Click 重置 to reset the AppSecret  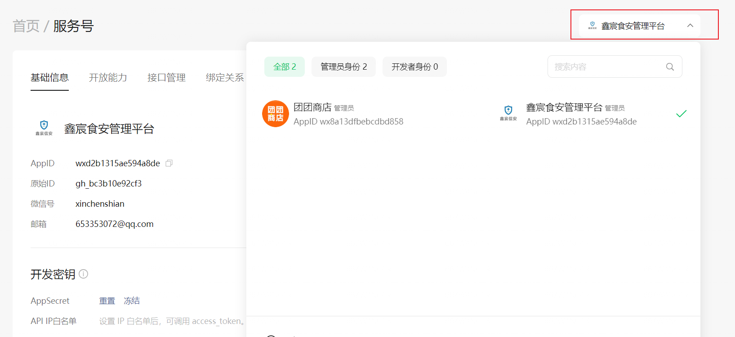(x=107, y=301)
